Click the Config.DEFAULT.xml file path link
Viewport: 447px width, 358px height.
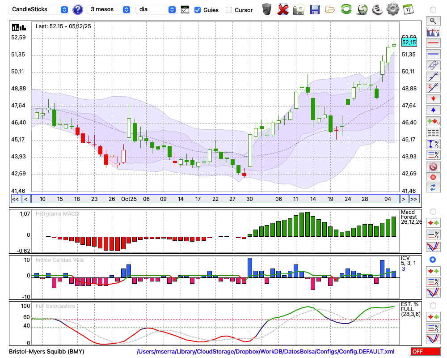point(266,352)
